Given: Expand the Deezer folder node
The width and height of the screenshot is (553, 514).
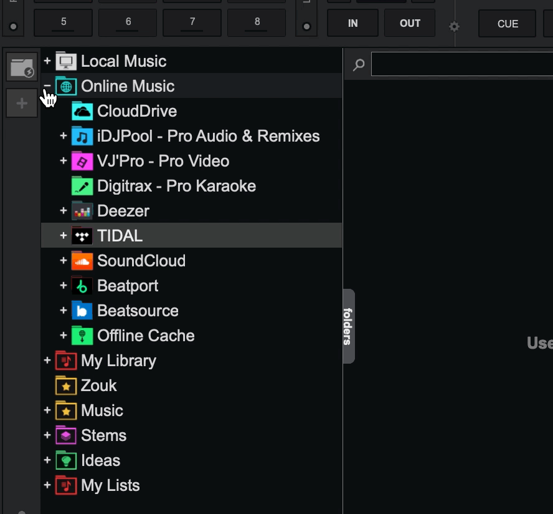Looking at the screenshot, I should [64, 211].
